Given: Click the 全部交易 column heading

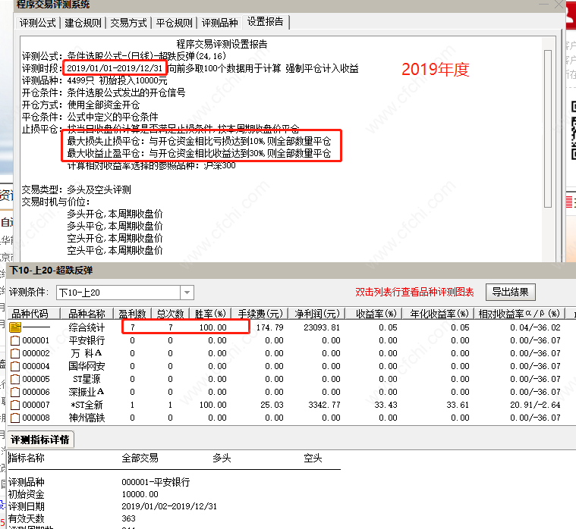Looking at the screenshot, I should pos(140,458).
